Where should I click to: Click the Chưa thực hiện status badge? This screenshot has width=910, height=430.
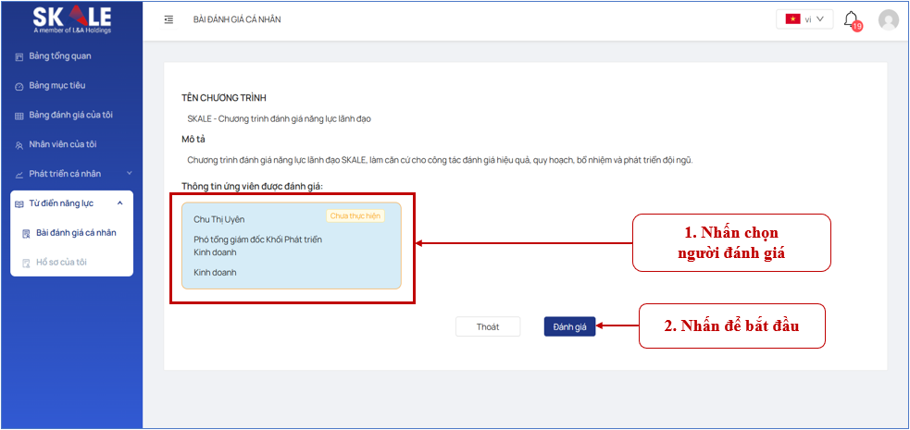pyautogui.click(x=355, y=216)
